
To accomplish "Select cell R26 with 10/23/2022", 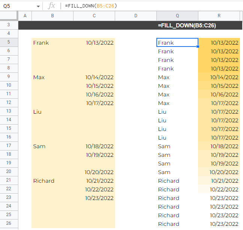I will click(219, 224).
